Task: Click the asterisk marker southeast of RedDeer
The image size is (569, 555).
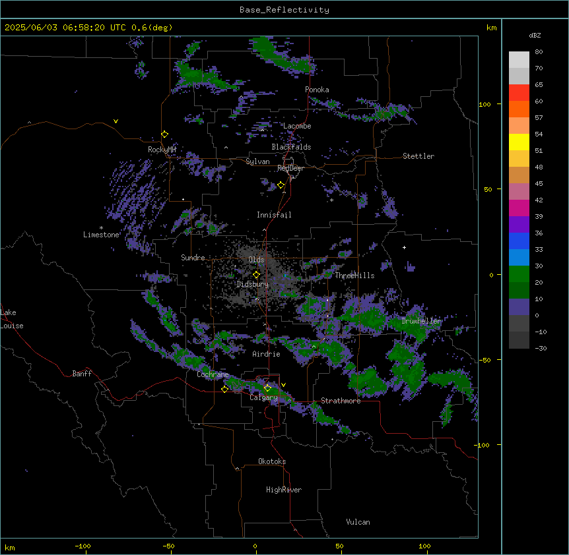Action: coord(331,200)
